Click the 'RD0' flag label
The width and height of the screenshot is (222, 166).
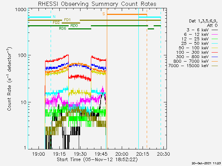click(74, 26)
